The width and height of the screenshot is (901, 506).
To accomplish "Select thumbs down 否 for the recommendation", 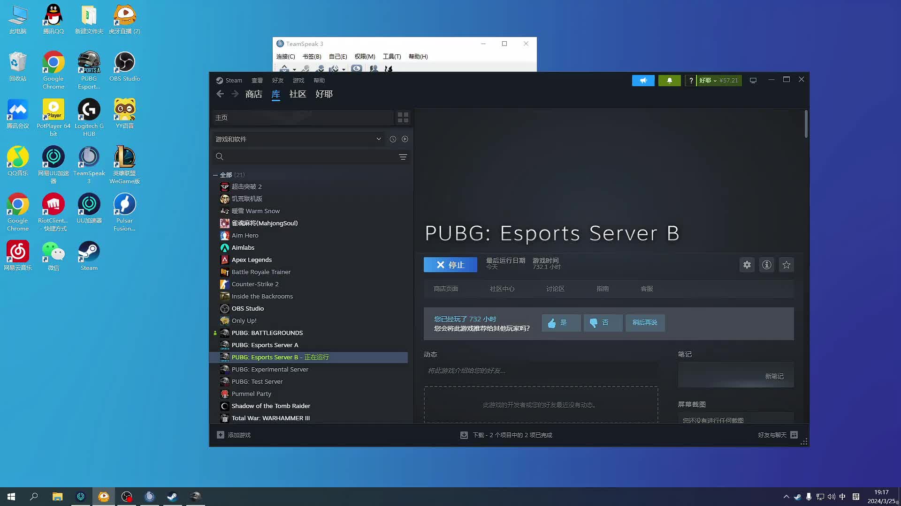I will click(603, 323).
